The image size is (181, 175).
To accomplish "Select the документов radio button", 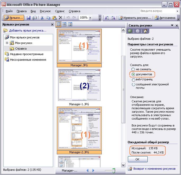I will point(133,74).
